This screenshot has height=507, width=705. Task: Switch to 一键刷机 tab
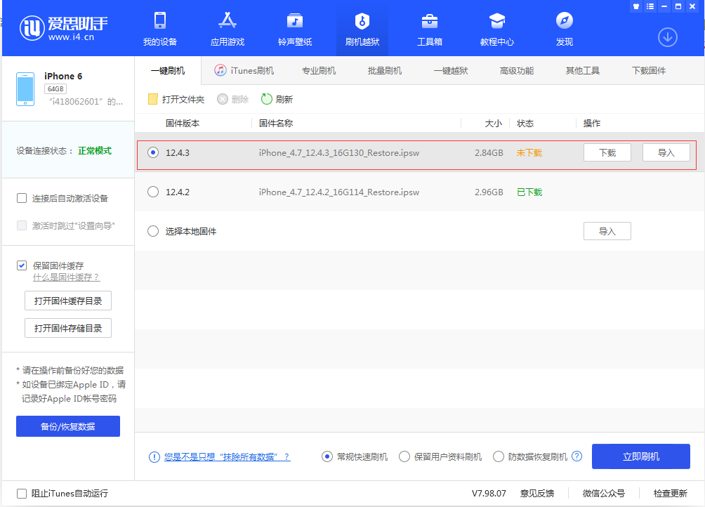[x=168, y=70]
